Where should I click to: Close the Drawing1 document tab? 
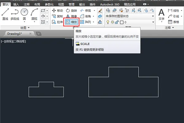click(30, 34)
